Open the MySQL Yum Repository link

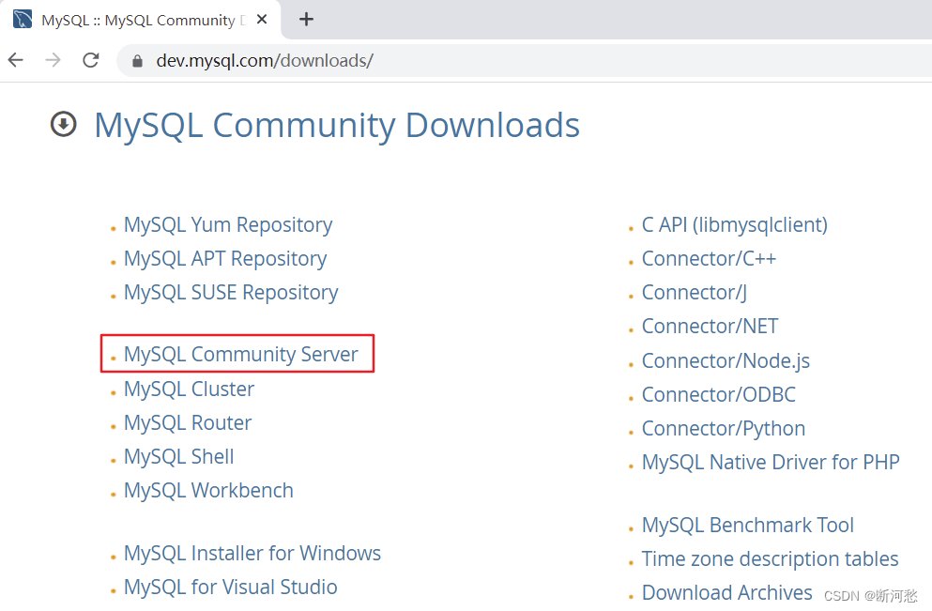click(x=227, y=224)
